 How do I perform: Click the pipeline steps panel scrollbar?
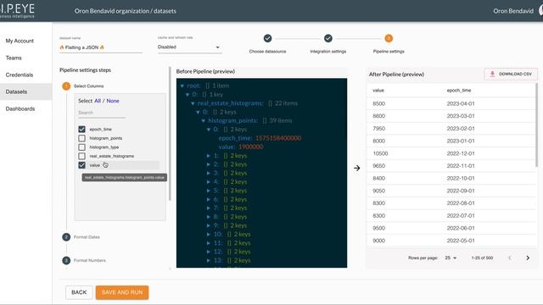tap(170, 134)
